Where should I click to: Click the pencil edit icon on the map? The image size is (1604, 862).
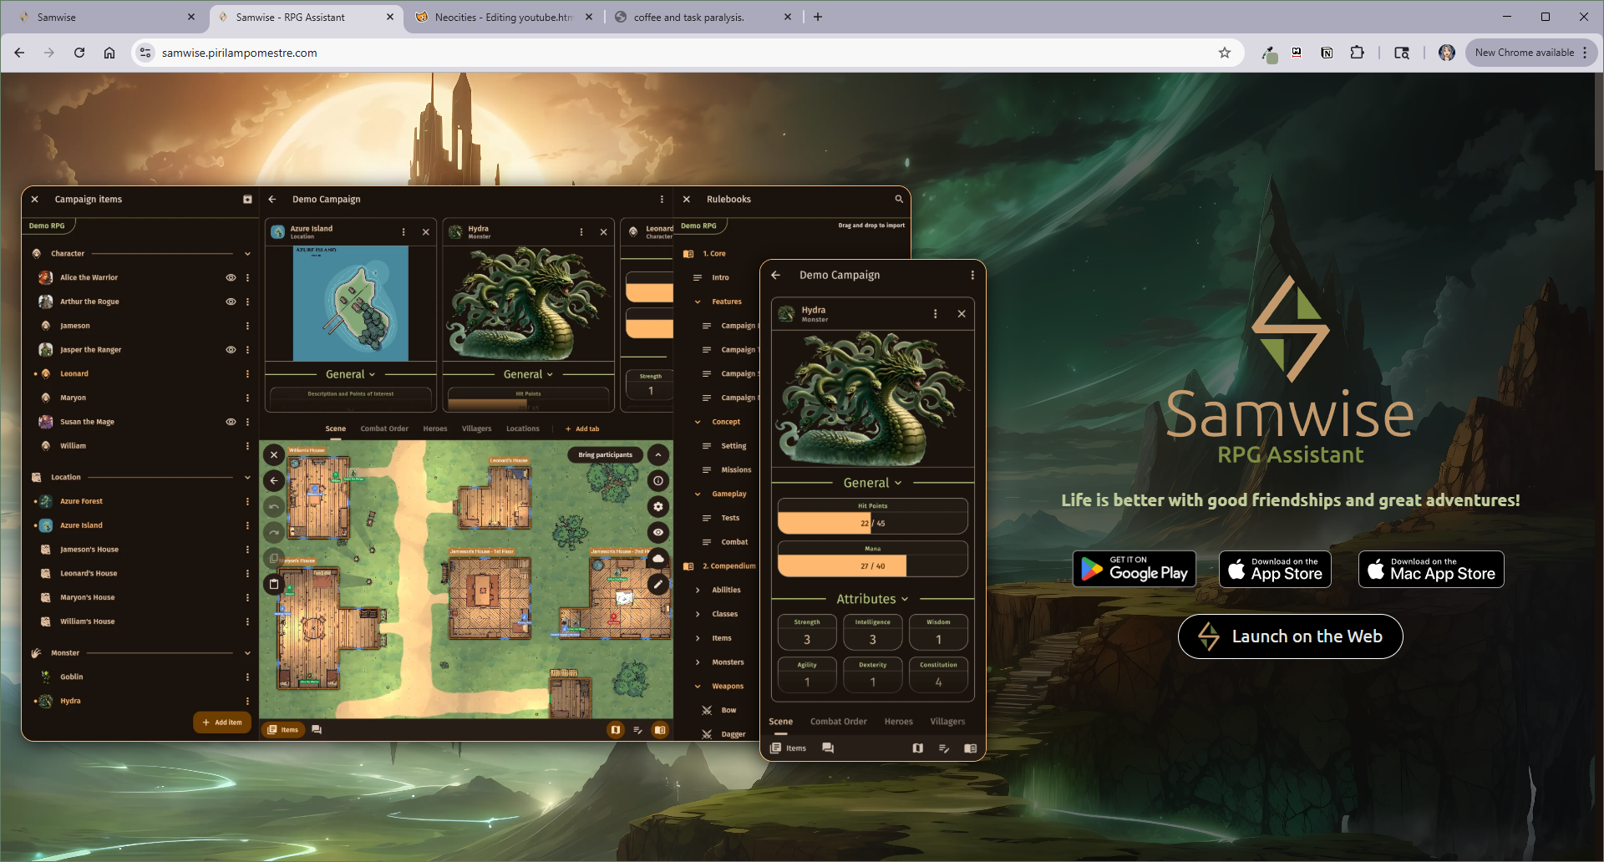658,585
